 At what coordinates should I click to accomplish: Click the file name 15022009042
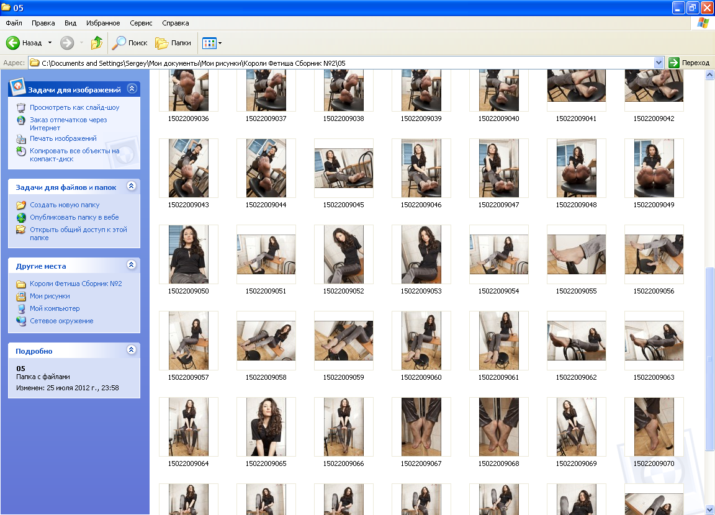click(654, 119)
